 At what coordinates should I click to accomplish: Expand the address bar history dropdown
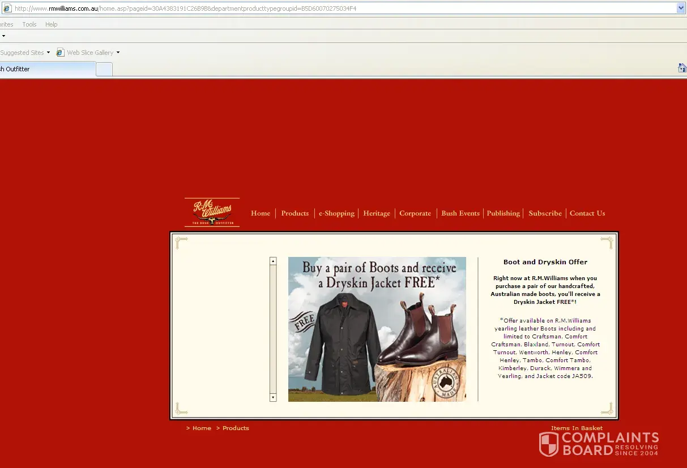(681, 8)
